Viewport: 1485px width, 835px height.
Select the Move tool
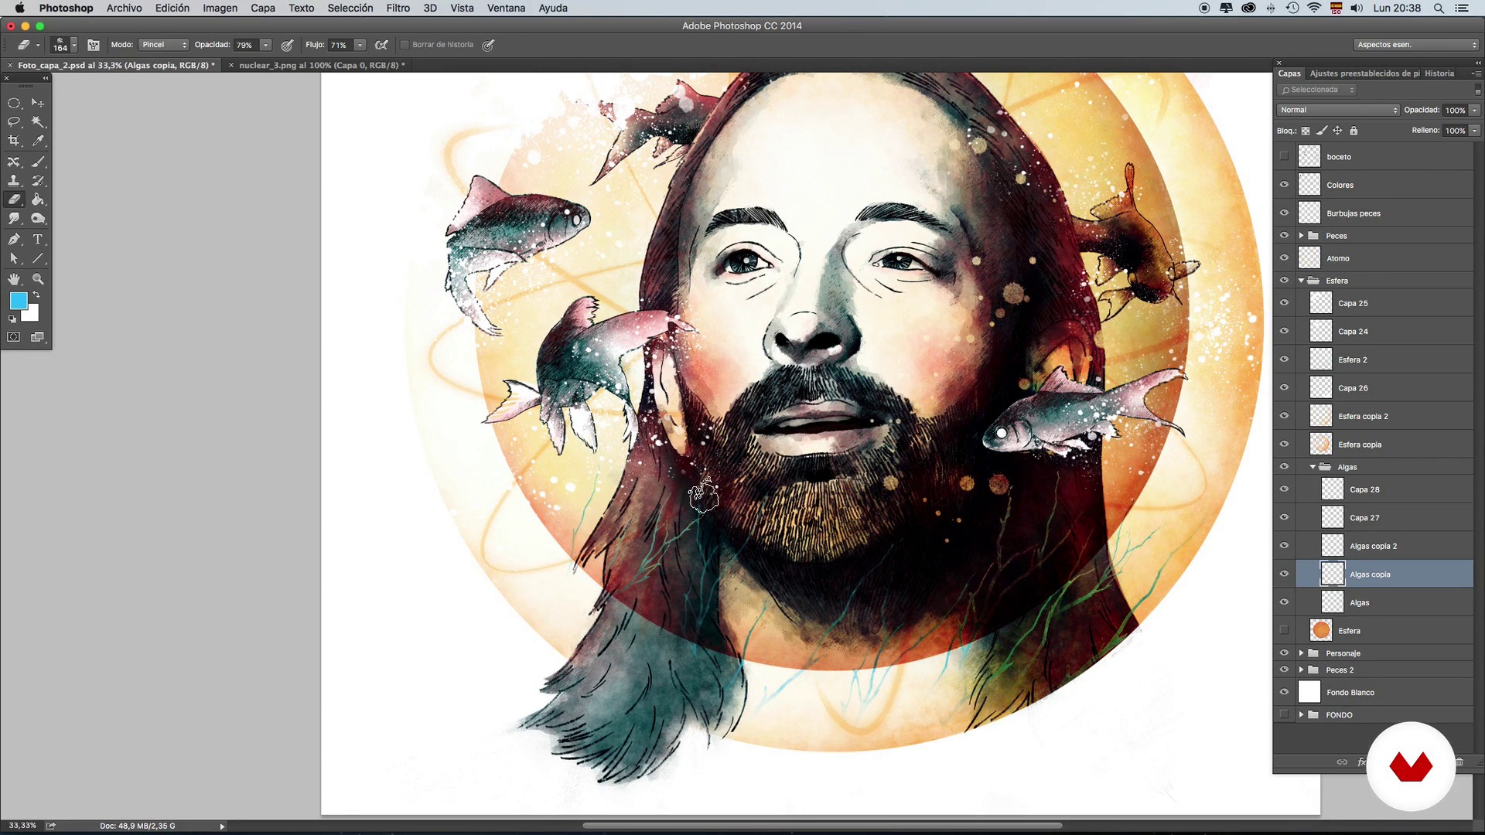[x=38, y=103]
